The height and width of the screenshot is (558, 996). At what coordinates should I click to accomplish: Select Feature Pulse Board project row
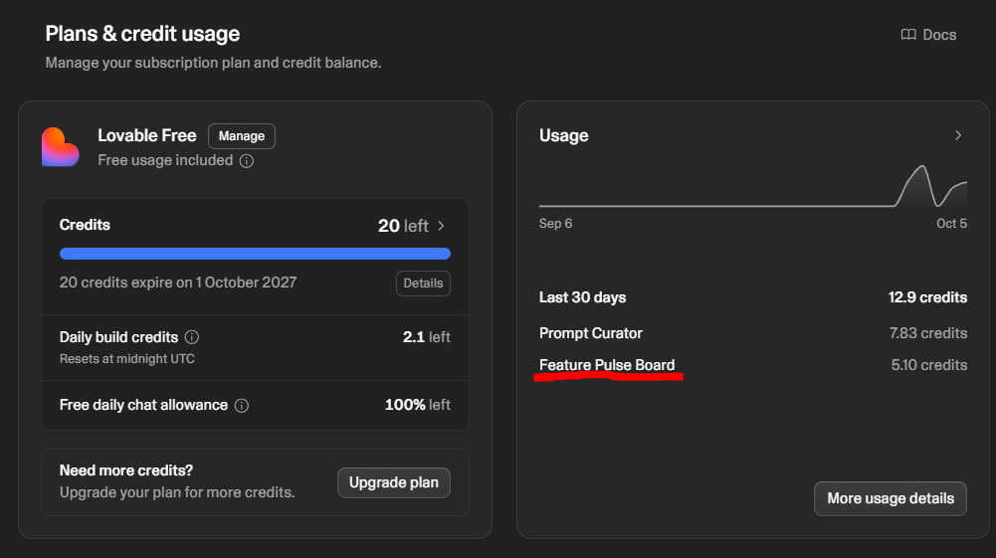click(x=752, y=365)
